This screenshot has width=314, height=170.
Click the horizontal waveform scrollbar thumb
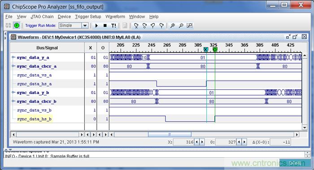click(170, 135)
